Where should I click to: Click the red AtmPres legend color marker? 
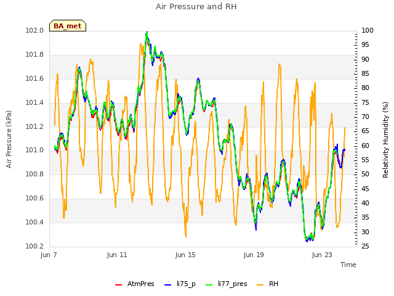tap(118, 285)
